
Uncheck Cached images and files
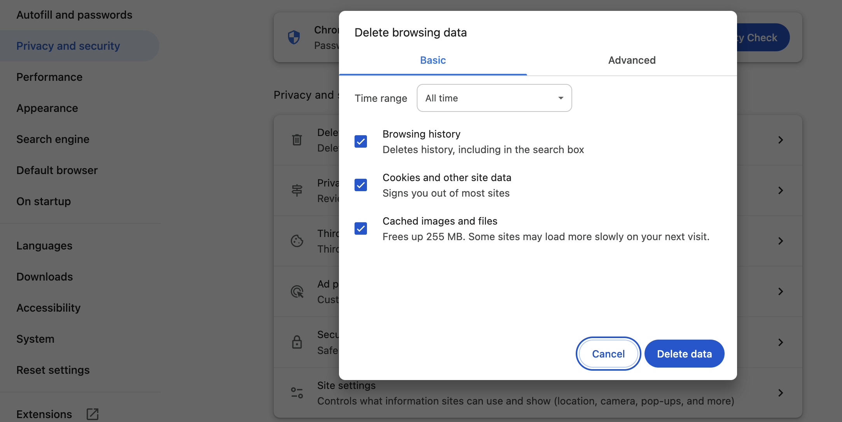pyautogui.click(x=361, y=228)
